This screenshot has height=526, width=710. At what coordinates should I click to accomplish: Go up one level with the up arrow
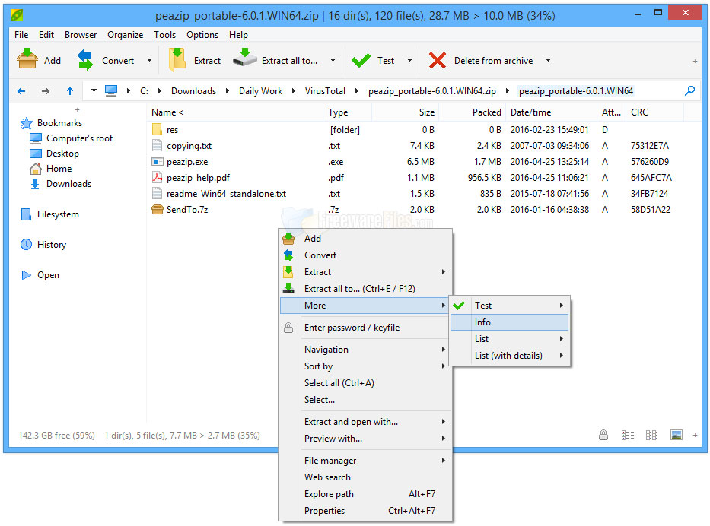(x=70, y=91)
